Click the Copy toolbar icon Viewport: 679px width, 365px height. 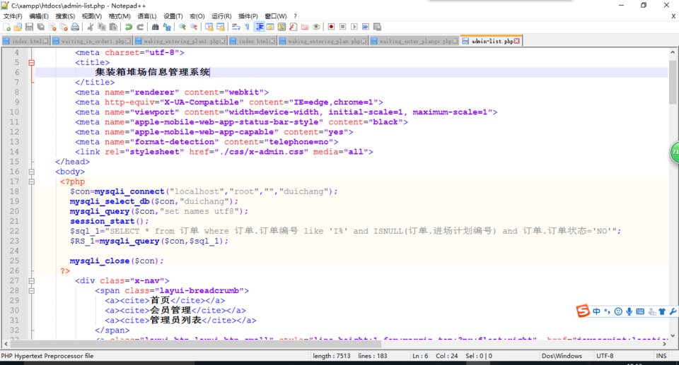[102, 27]
